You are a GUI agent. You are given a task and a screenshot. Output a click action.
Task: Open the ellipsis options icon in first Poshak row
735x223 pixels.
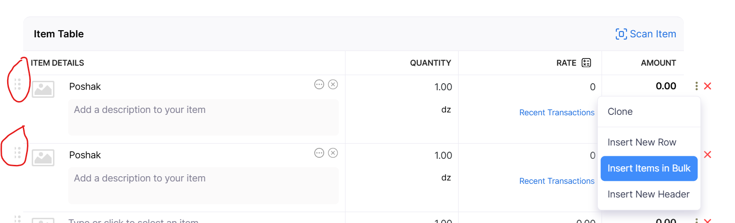tap(319, 85)
